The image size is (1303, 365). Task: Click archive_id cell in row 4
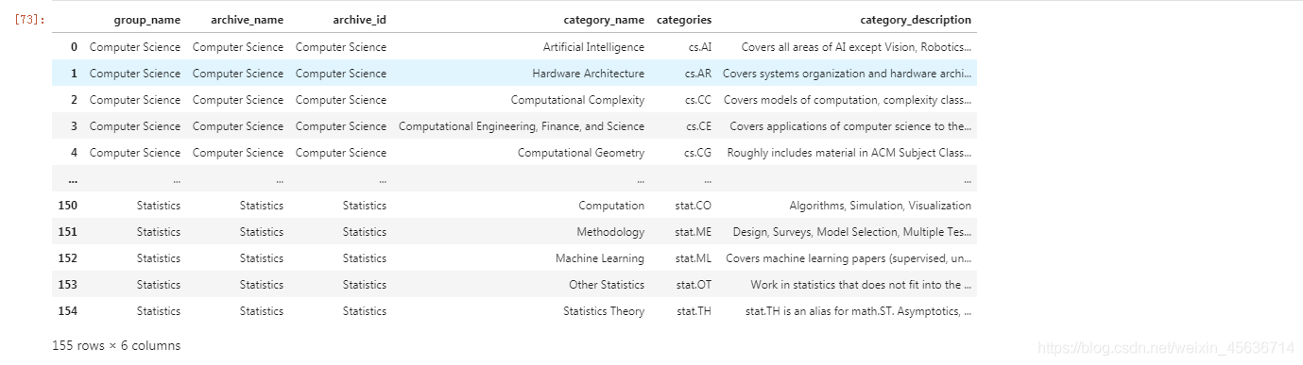[341, 153]
